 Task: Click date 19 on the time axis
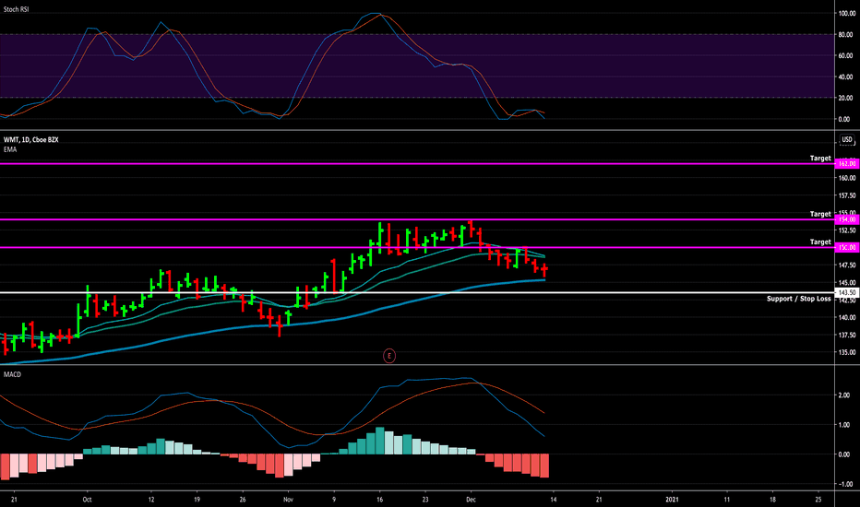click(x=197, y=500)
